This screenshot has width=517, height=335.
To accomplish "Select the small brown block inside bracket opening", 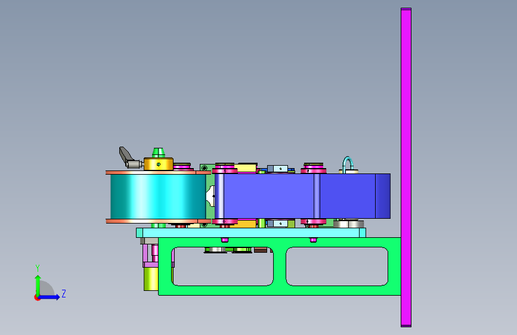I will point(261,250).
